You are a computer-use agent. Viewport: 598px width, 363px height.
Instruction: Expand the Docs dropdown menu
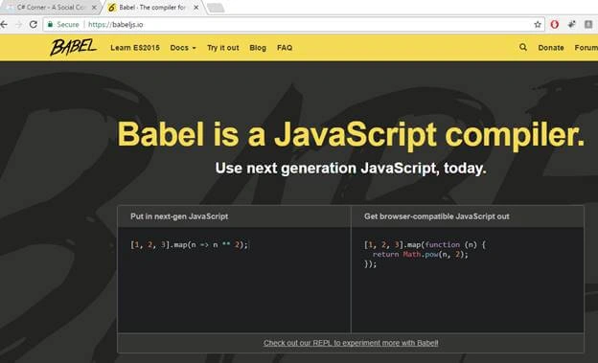point(183,48)
